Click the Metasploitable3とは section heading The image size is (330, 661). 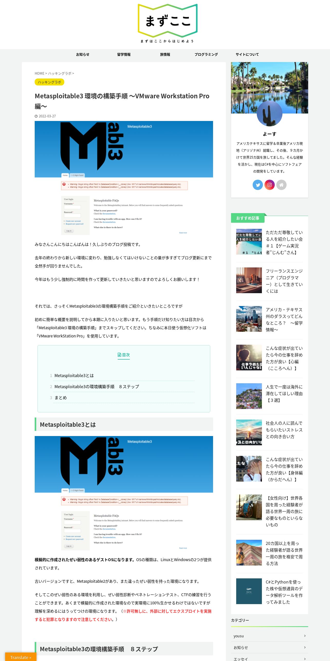(x=124, y=424)
